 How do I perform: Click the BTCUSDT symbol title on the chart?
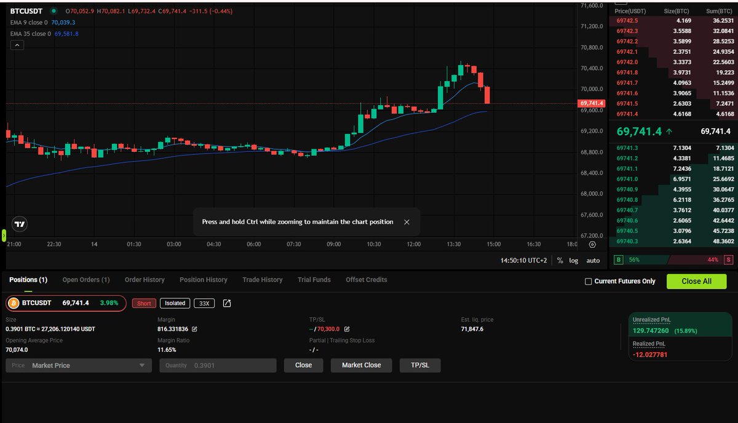pyautogui.click(x=27, y=11)
